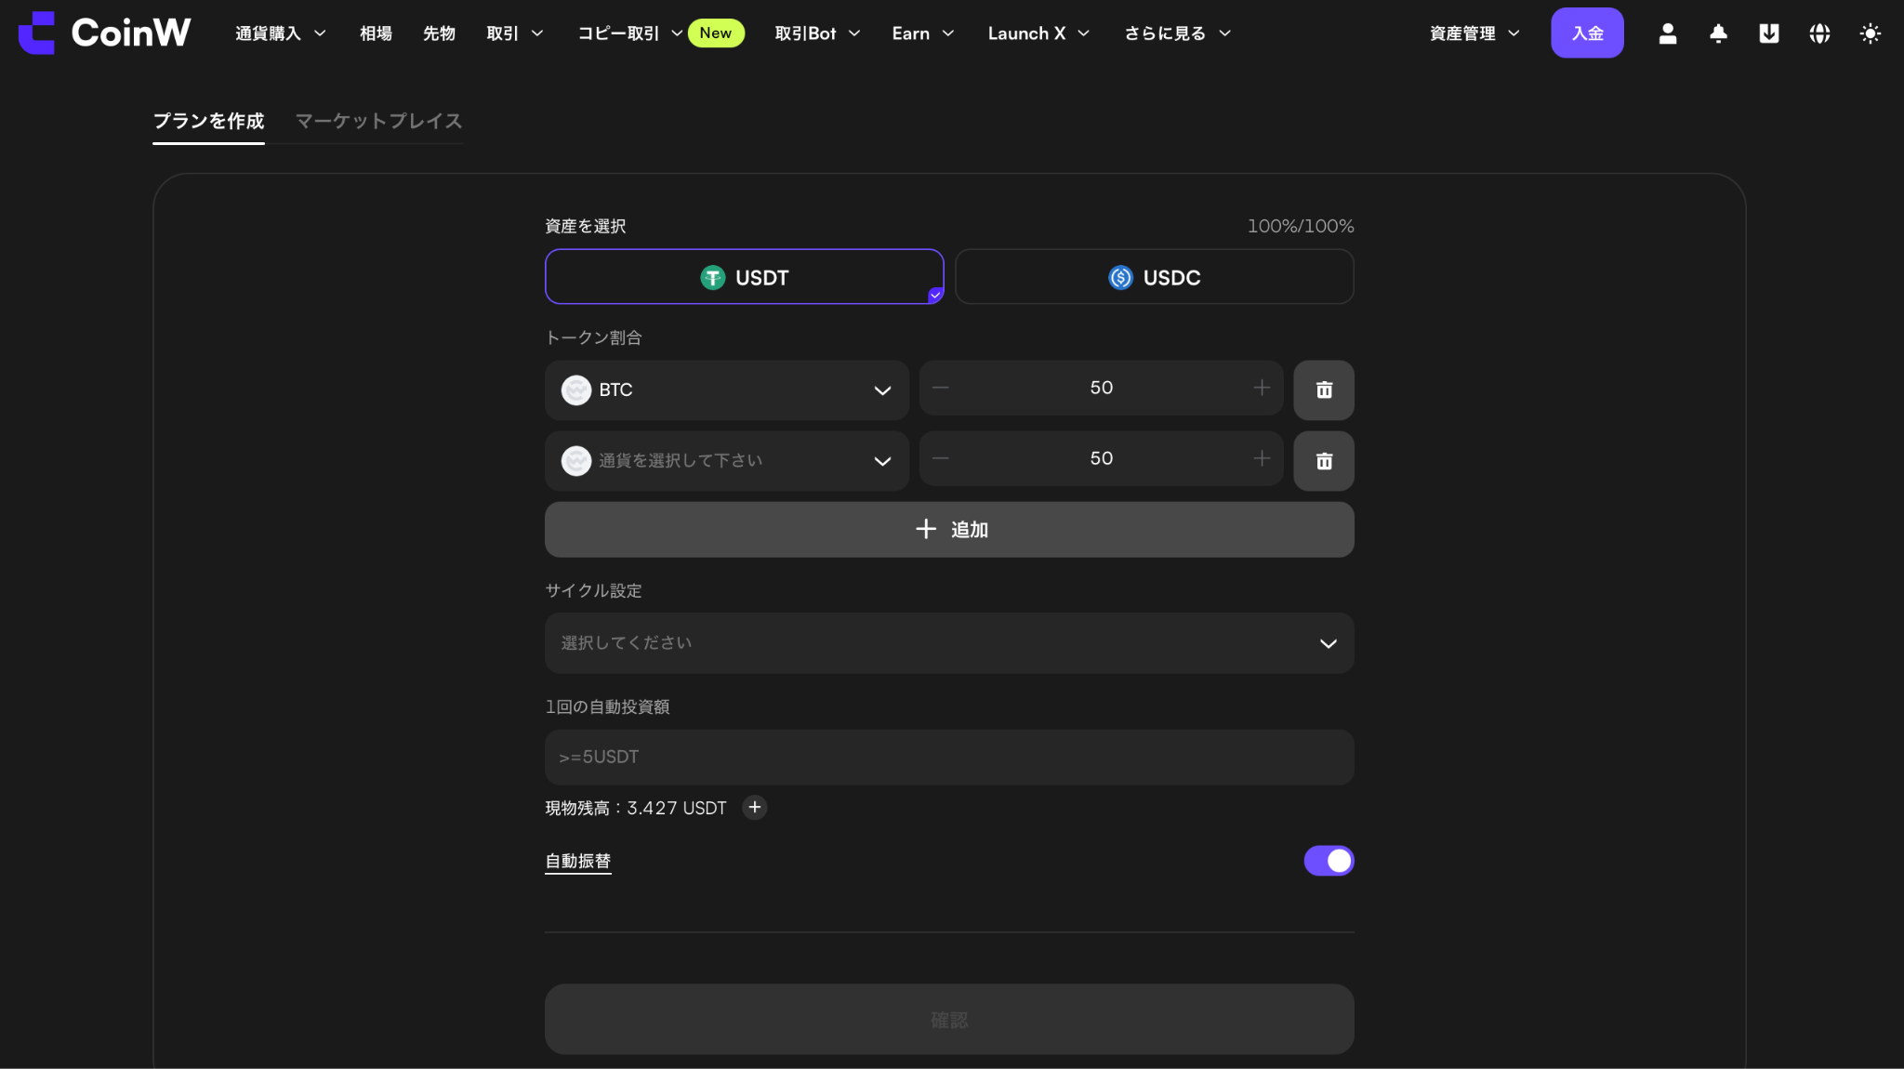This screenshot has height=1069, width=1904.
Task: Click the >=5USDT investment amount field
Action: coord(949,757)
